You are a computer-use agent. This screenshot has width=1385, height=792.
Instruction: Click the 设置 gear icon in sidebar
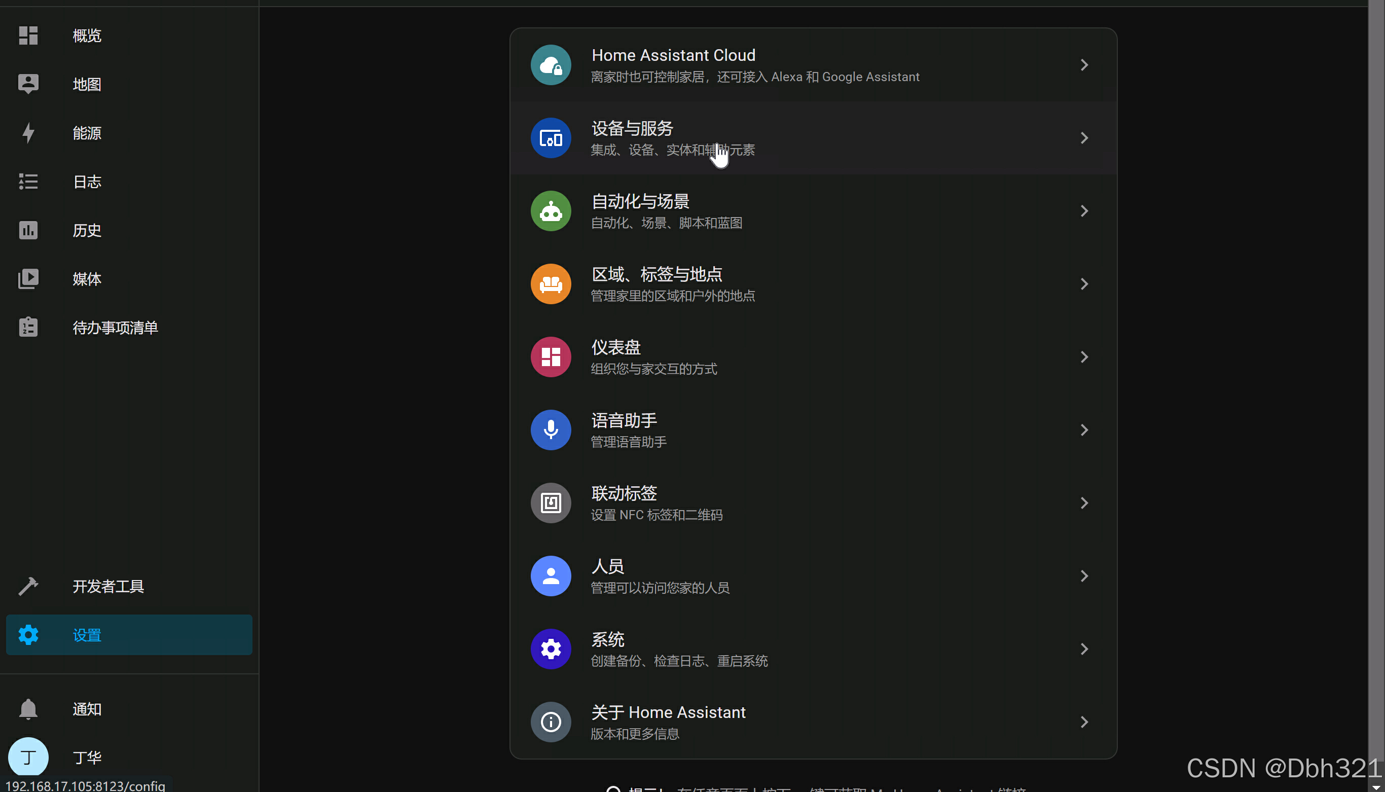pos(28,635)
